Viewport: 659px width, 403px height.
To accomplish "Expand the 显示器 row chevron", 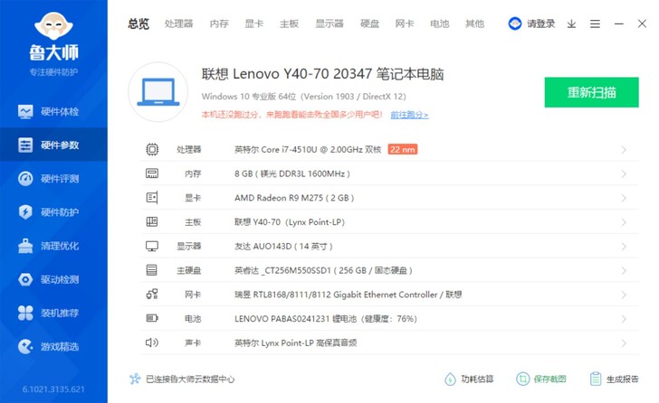I will tap(624, 247).
